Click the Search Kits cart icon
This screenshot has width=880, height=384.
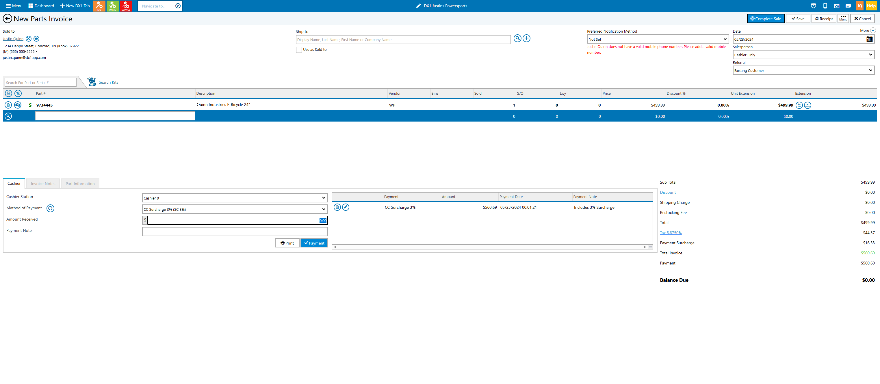click(x=92, y=82)
